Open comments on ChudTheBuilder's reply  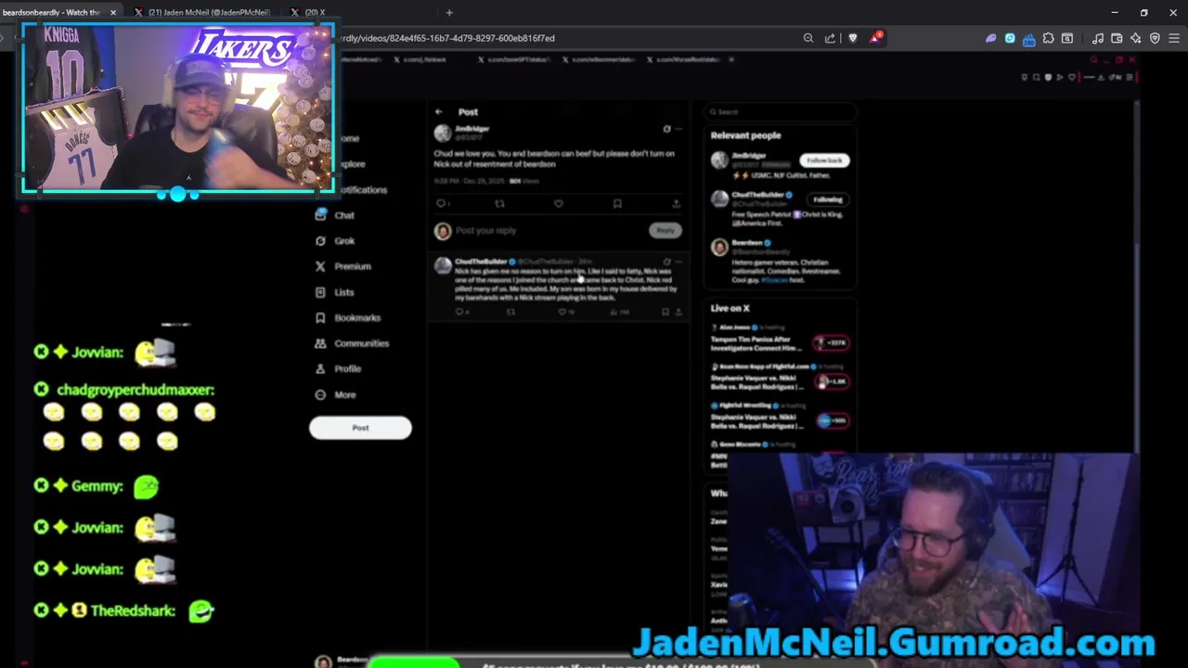click(458, 312)
